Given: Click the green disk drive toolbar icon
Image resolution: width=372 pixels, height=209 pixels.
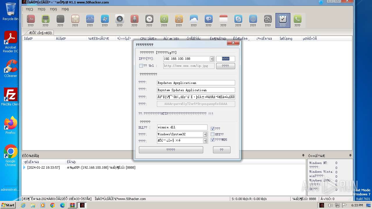Looking at the screenshot, I should 45,19.
